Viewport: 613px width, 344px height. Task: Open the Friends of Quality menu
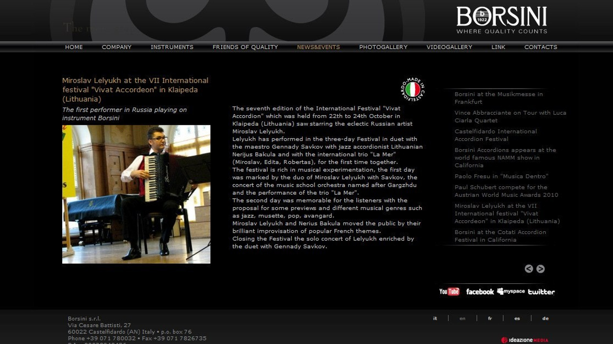[x=245, y=47]
